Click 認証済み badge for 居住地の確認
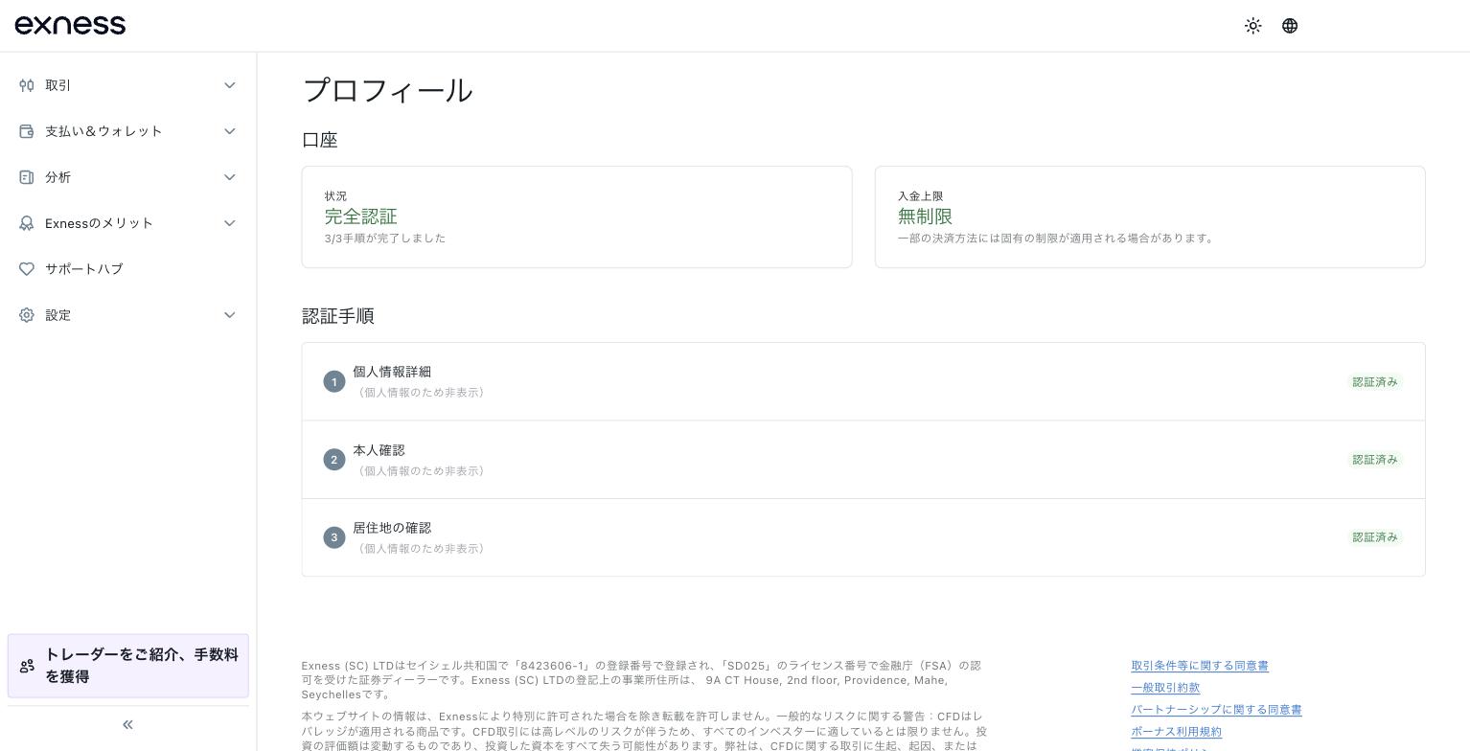Image resolution: width=1470 pixels, height=751 pixels. [x=1375, y=537]
